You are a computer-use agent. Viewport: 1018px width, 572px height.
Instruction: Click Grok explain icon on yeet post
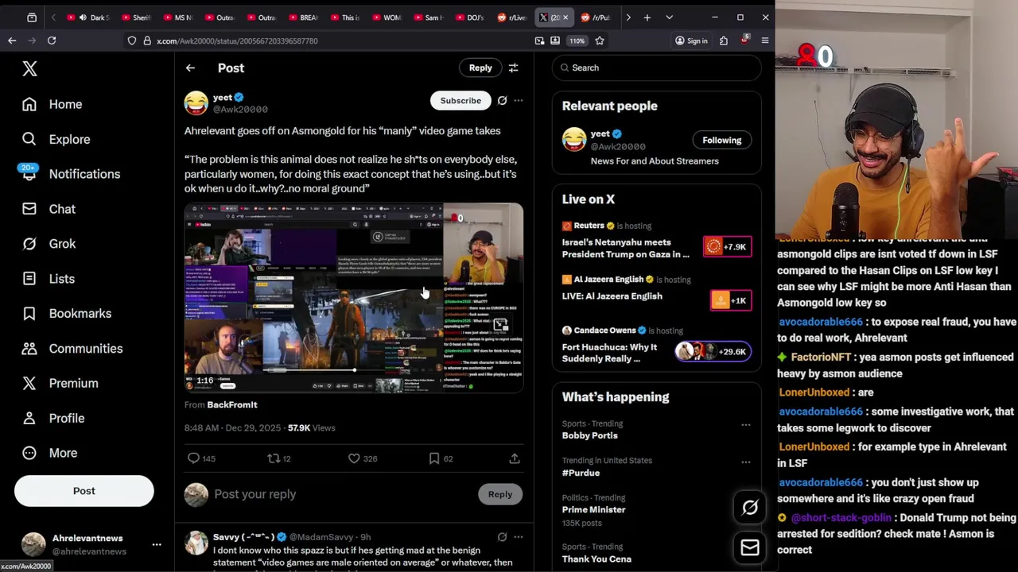tap(502, 101)
